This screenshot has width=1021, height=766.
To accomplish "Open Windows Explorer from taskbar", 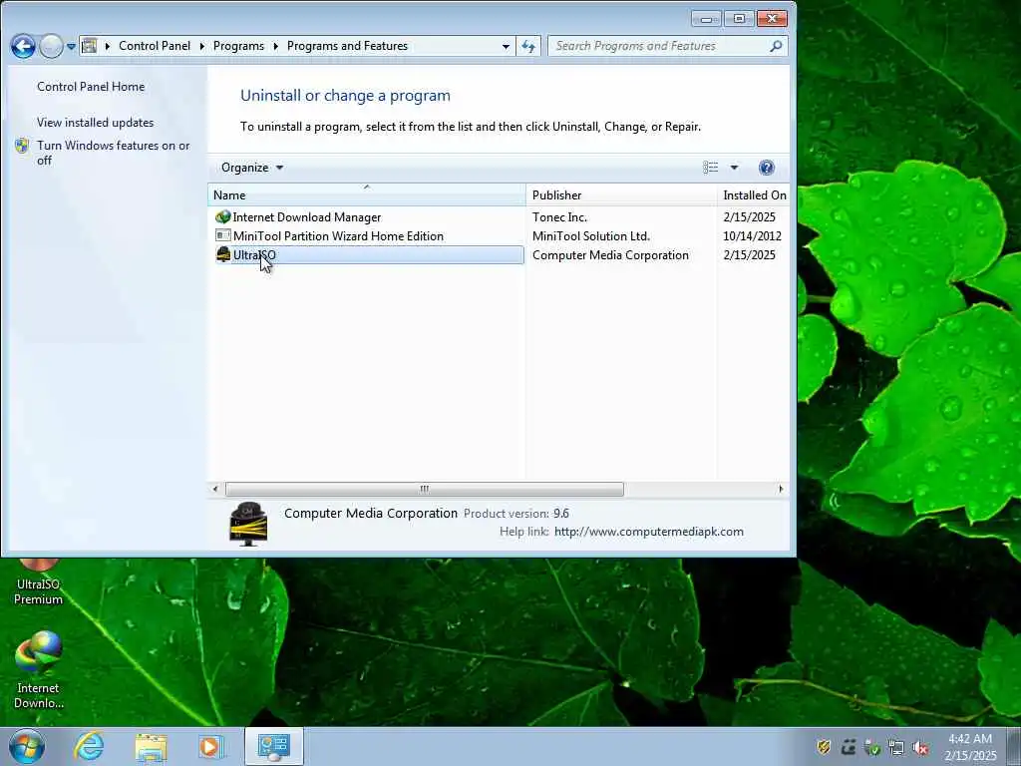I will tap(152, 746).
